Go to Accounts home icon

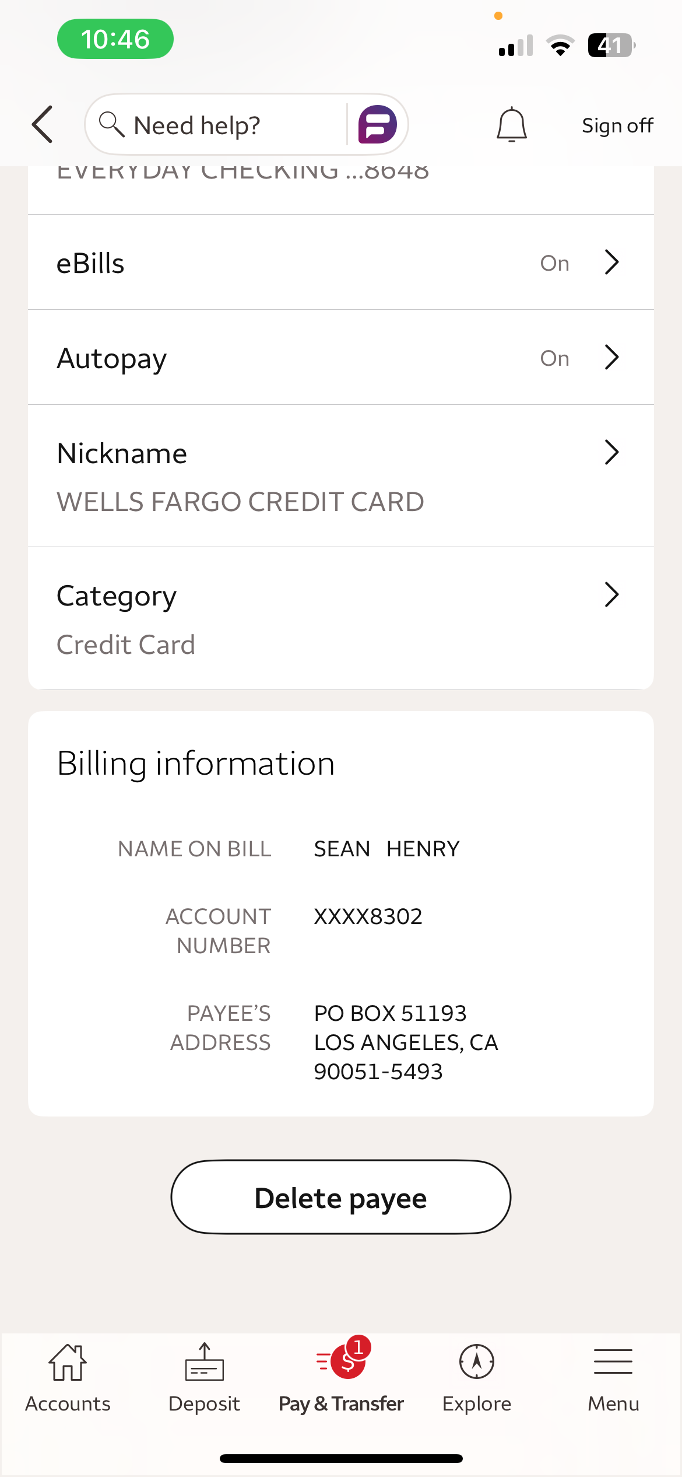coord(68,1363)
